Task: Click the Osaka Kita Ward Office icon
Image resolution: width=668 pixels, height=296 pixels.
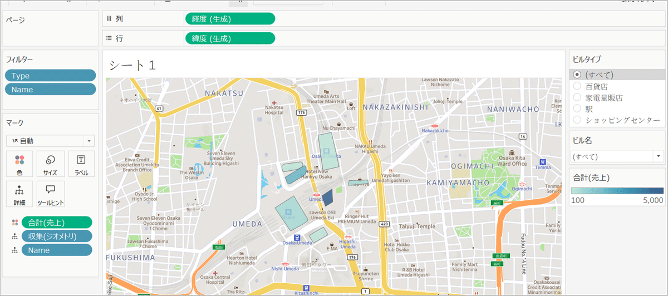Action: pyautogui.click(x=512, y=152)
